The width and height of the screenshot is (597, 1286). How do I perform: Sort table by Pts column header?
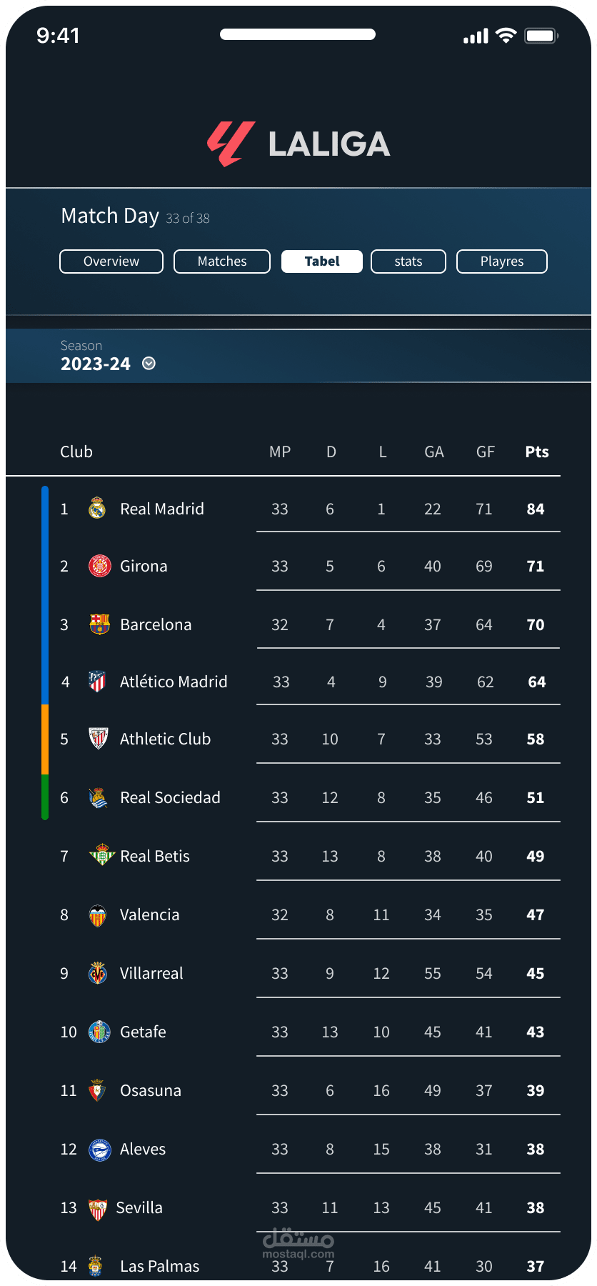[x=537, y=452]
